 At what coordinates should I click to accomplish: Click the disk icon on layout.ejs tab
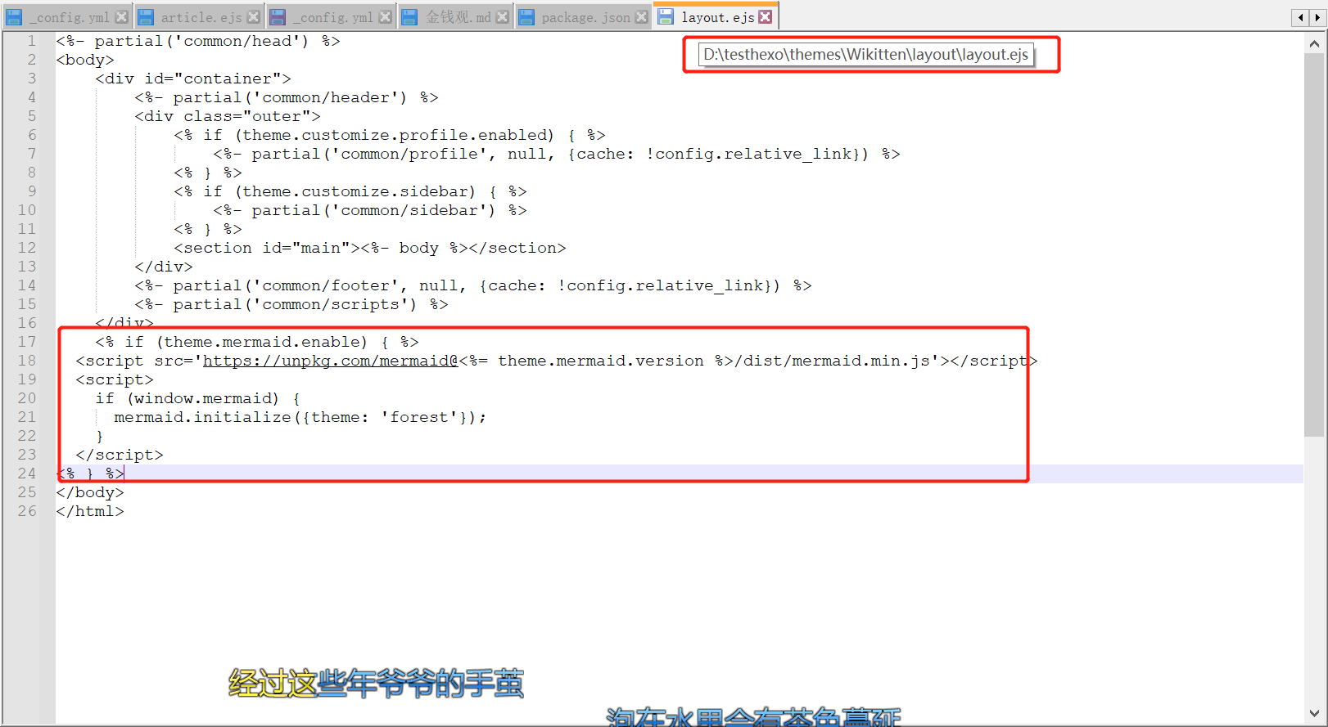click(x=666, y=16)
